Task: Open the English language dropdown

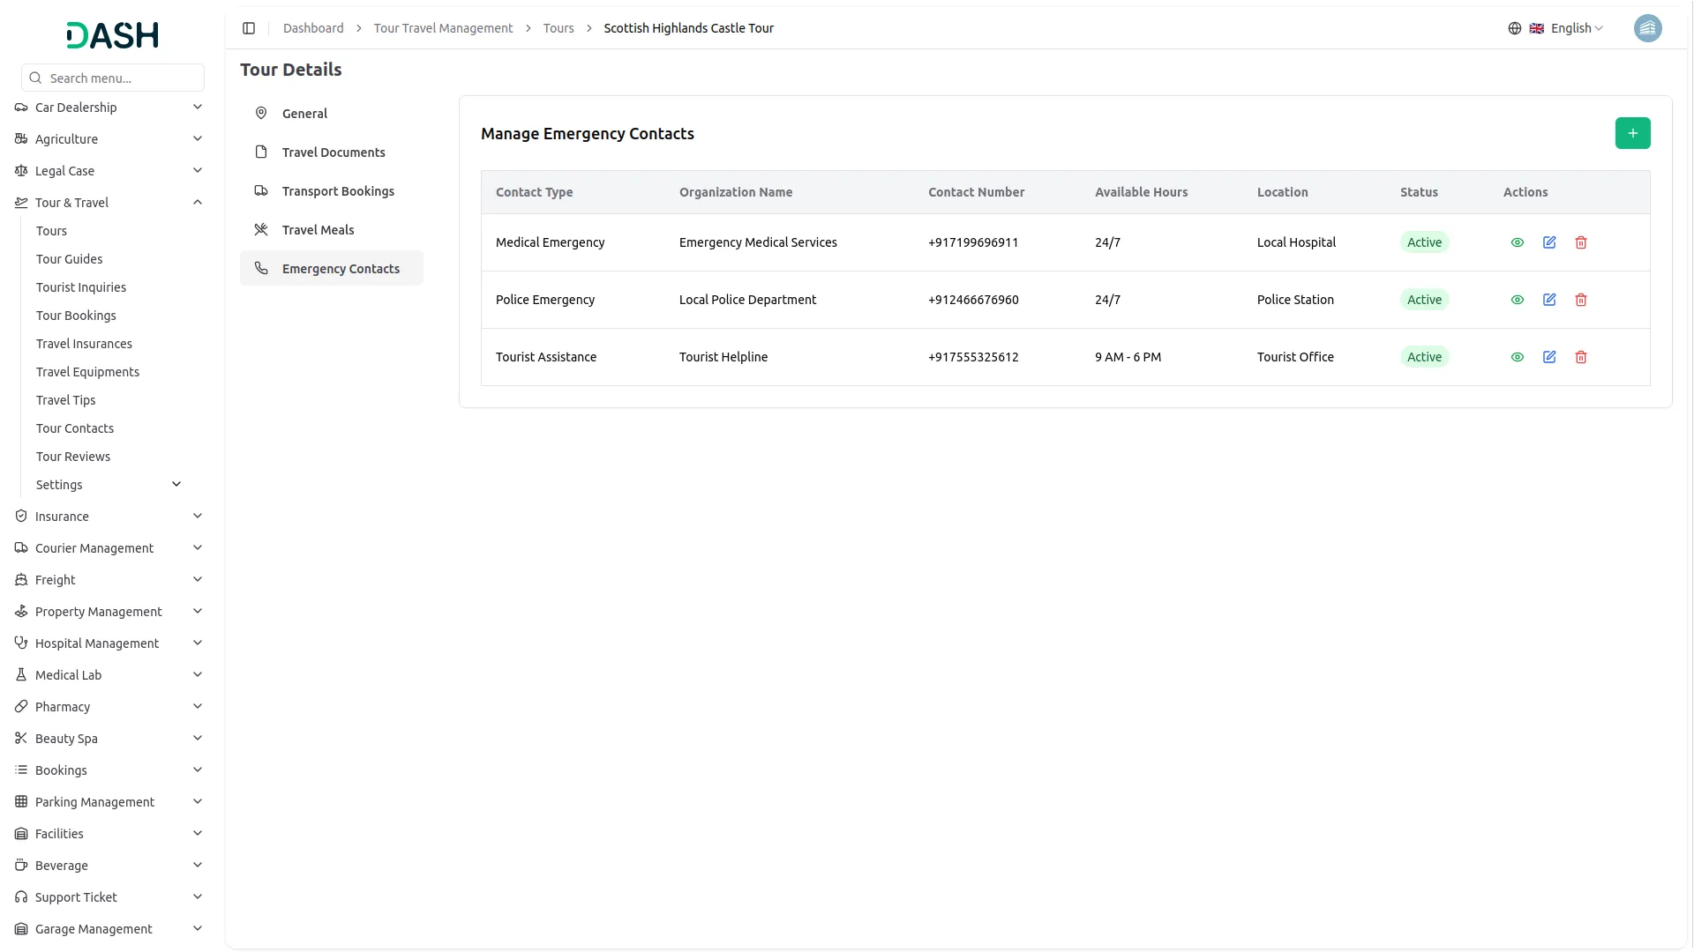Action: pyautogui.click(x=1567, y=28)
